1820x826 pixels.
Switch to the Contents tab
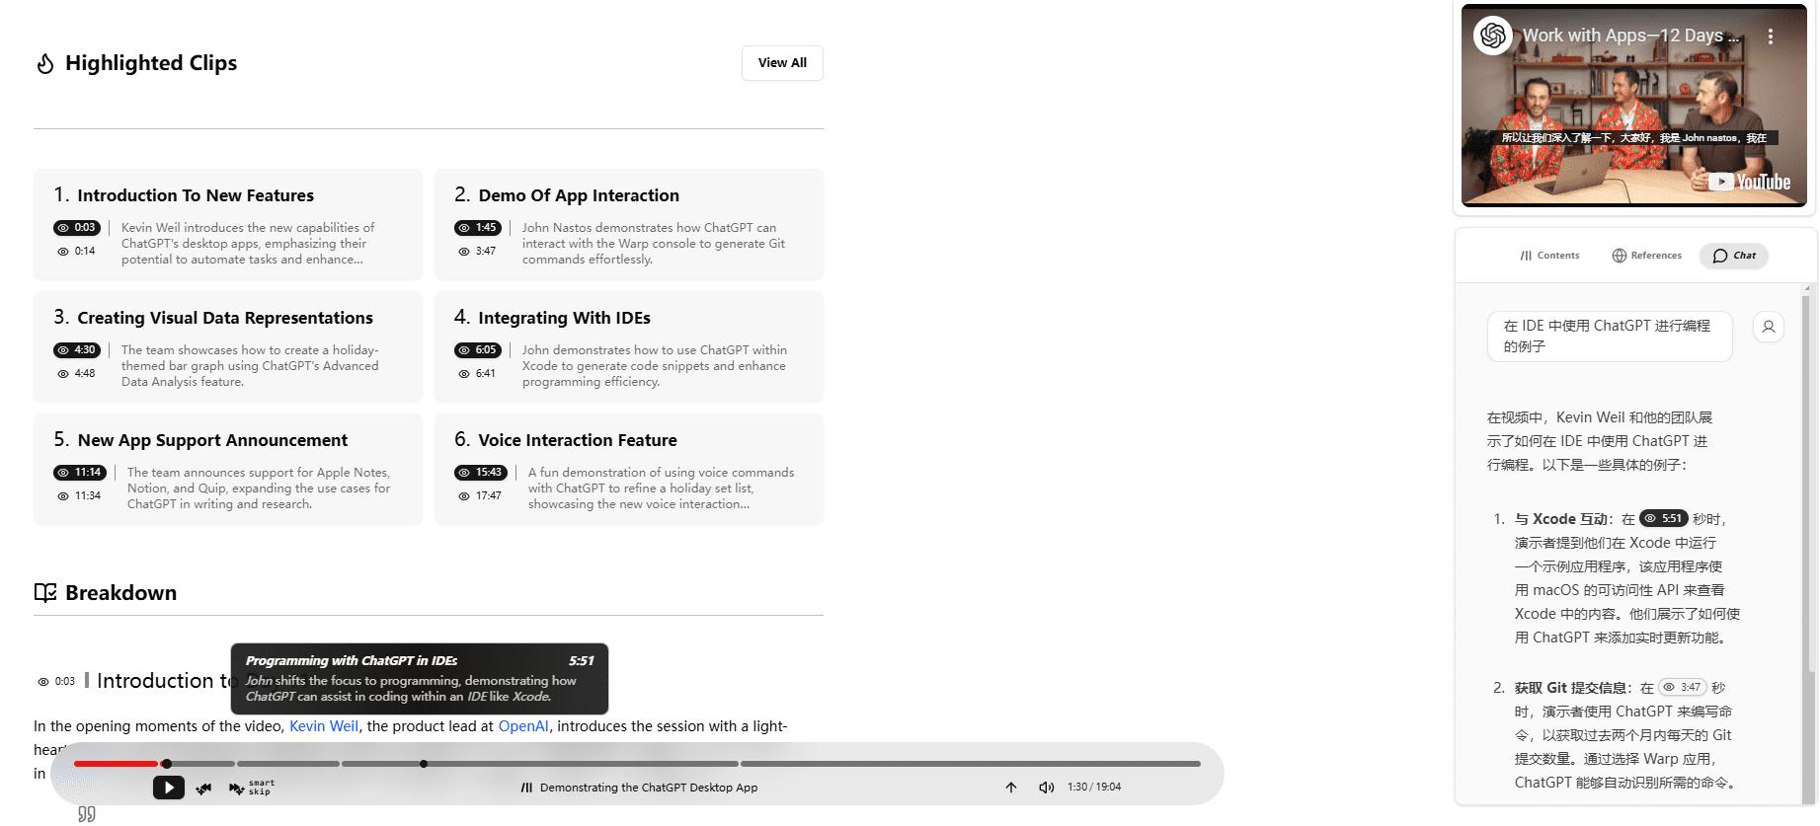1549,256
